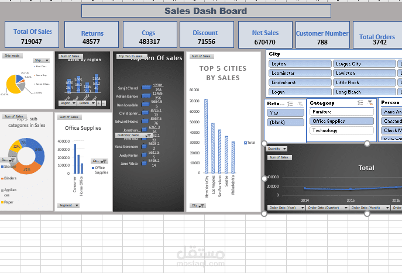This screenshot has width=402, height=273.
Task: Select Cassand... in Person slicer
Action: tap(391, 121)
